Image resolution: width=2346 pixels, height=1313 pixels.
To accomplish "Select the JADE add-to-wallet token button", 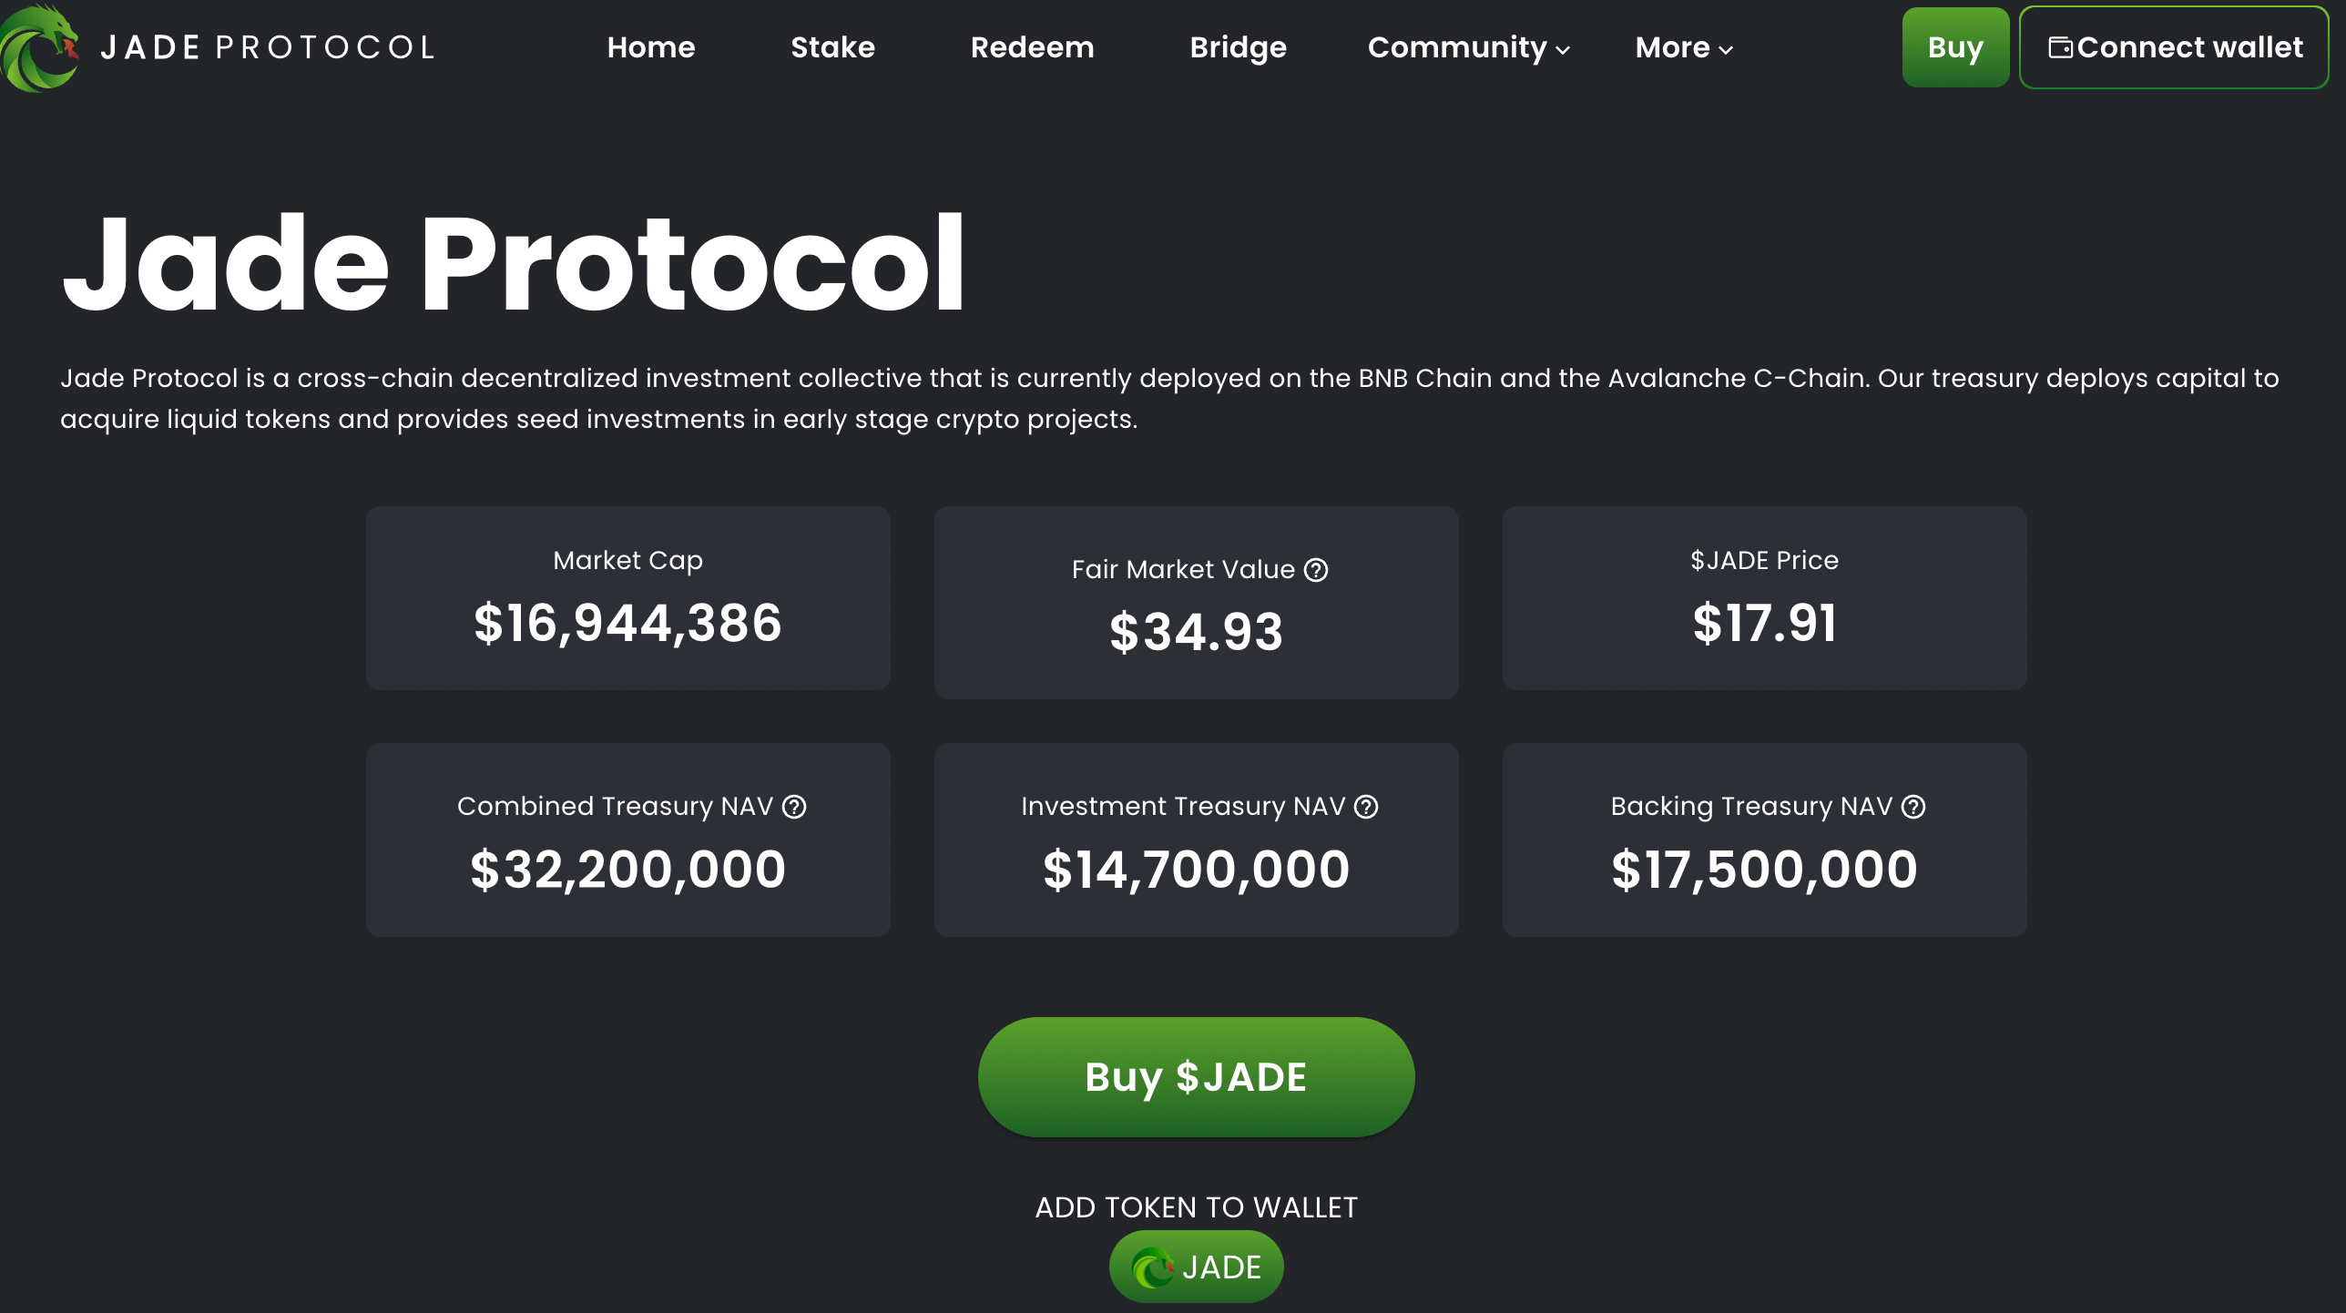I will [x=1196, y=1266].
